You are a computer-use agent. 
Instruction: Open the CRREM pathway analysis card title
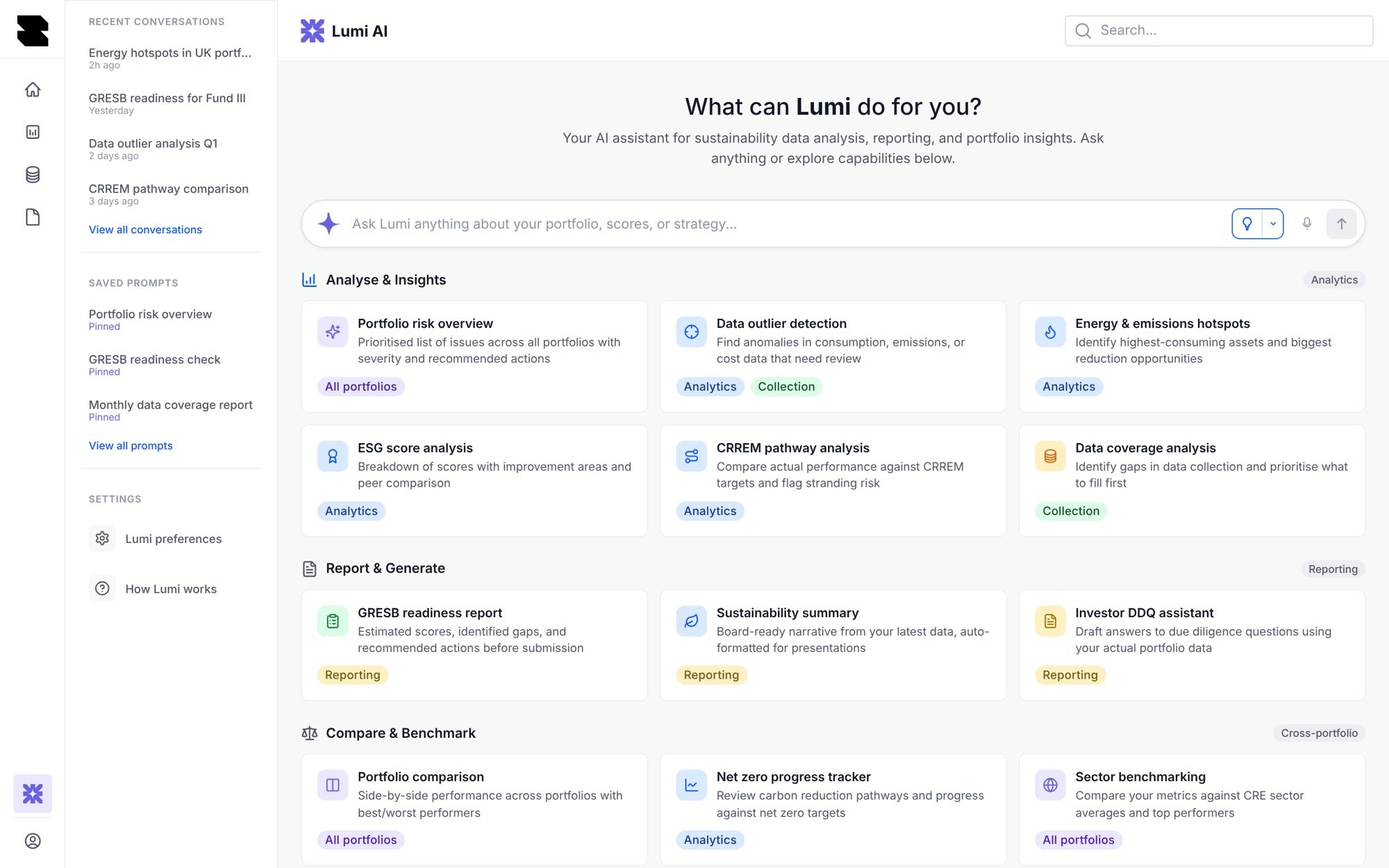[x=792, y=448]
